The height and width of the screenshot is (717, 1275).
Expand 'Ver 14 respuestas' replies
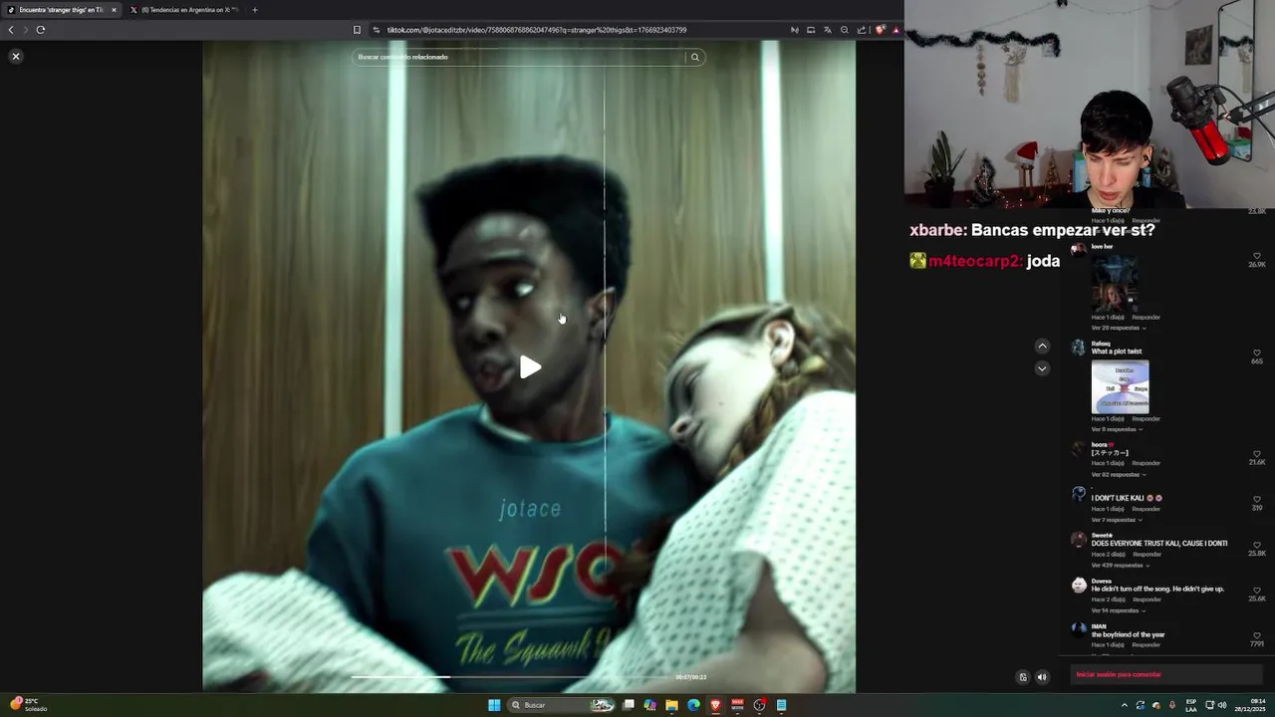tap(1118, 610)
